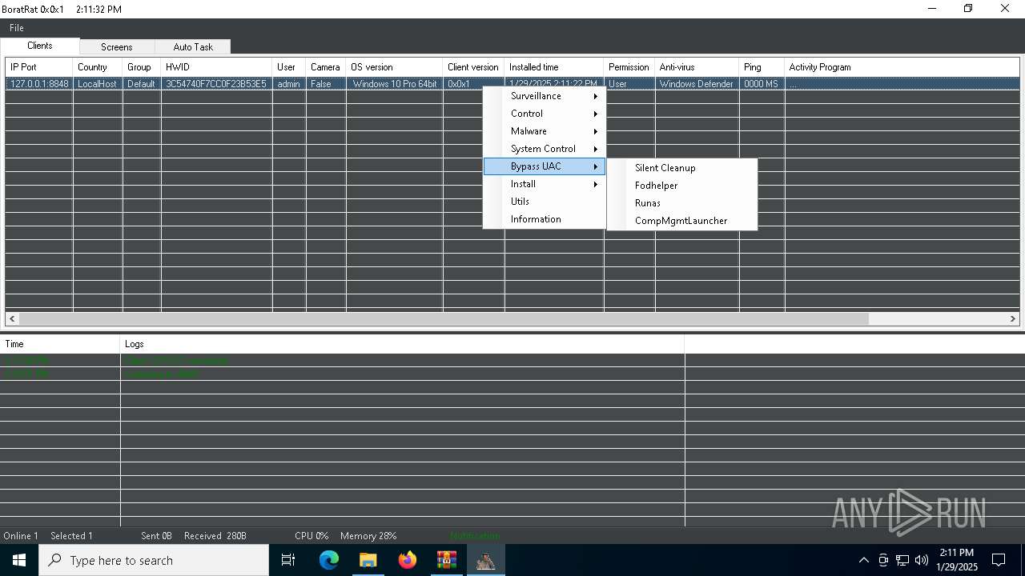Open the volume control in system tray
Image resolution: width=1025 pixels, height=576 pixels.
click(922, 560)
